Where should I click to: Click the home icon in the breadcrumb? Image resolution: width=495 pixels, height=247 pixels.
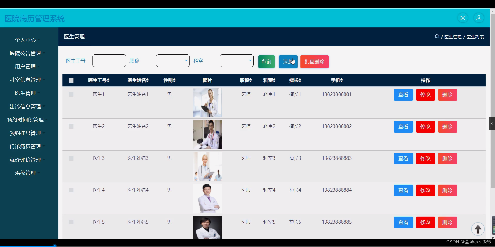coord(437,36)
